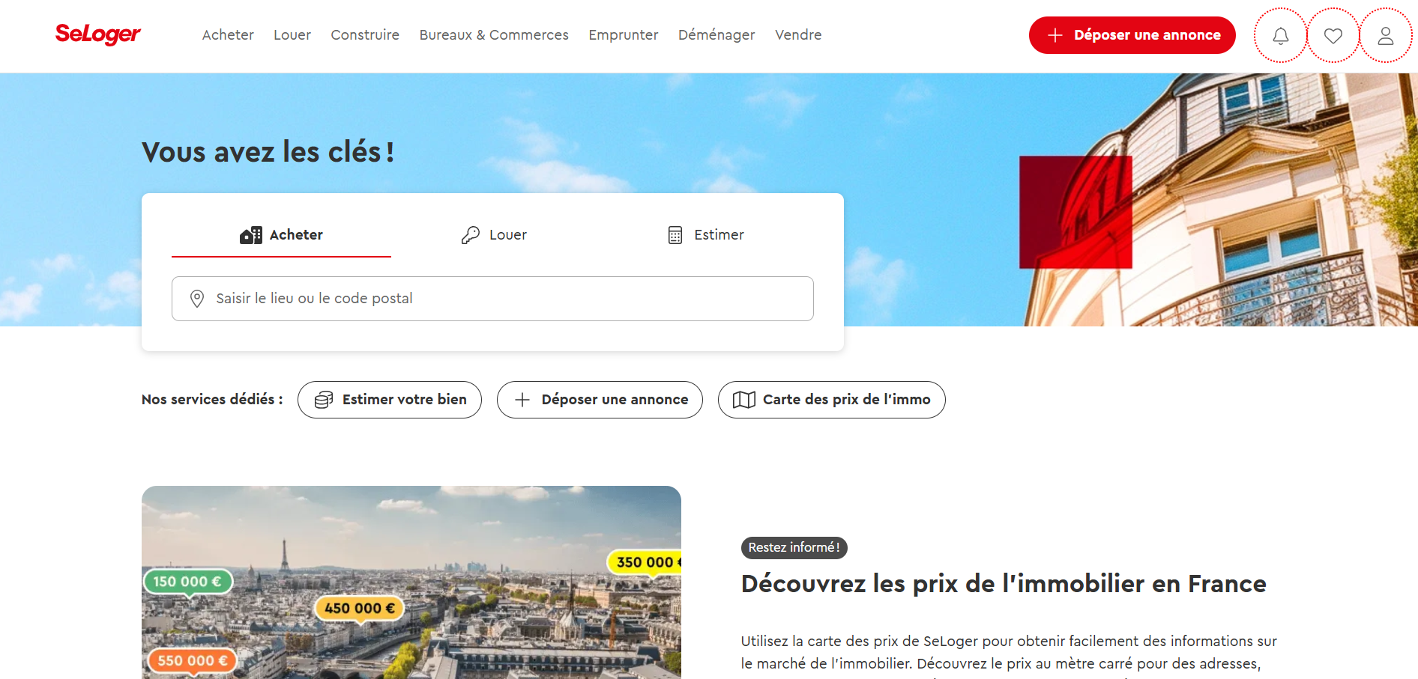Click the key icon next to Louer
The width and height of the screenshot is (1418, 679).
(470, 235)
